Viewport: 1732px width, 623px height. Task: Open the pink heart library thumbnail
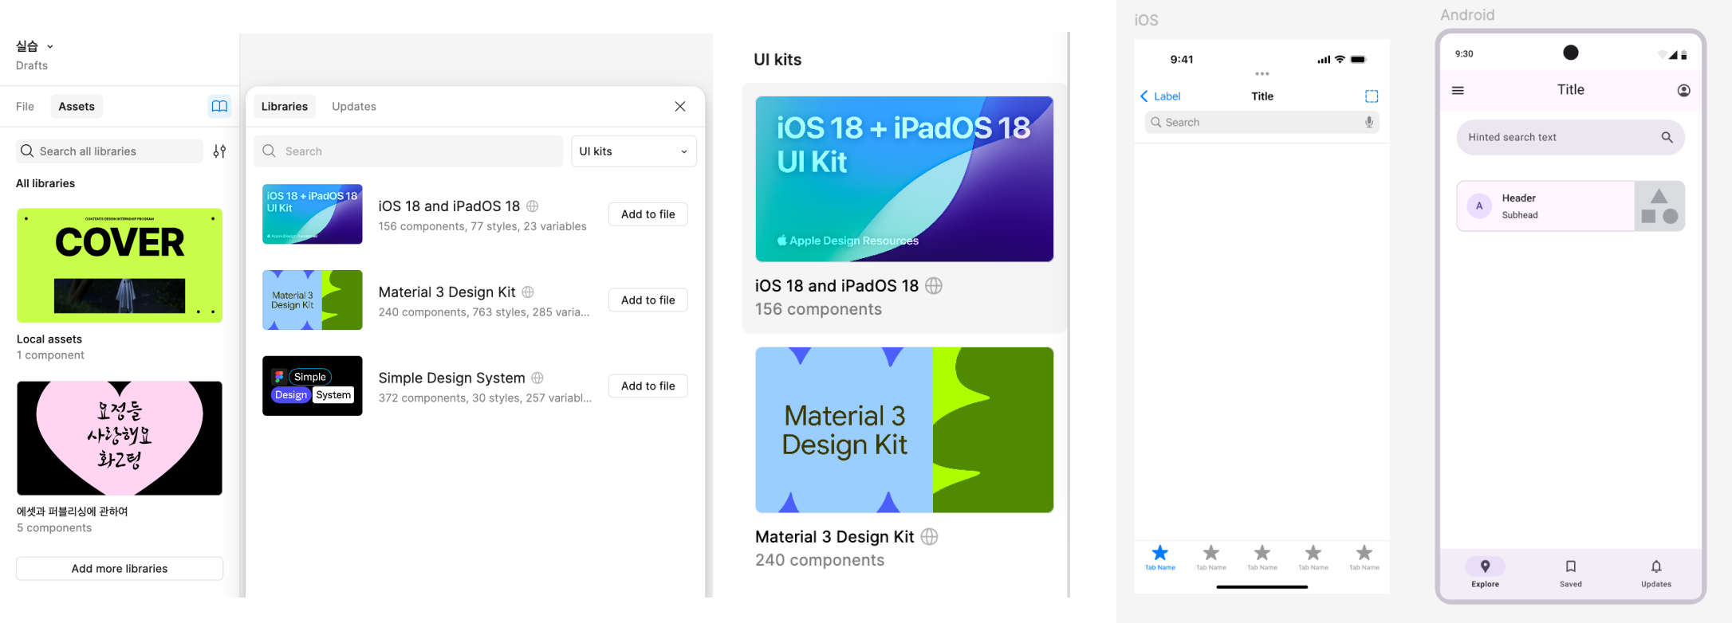(120, 438)
